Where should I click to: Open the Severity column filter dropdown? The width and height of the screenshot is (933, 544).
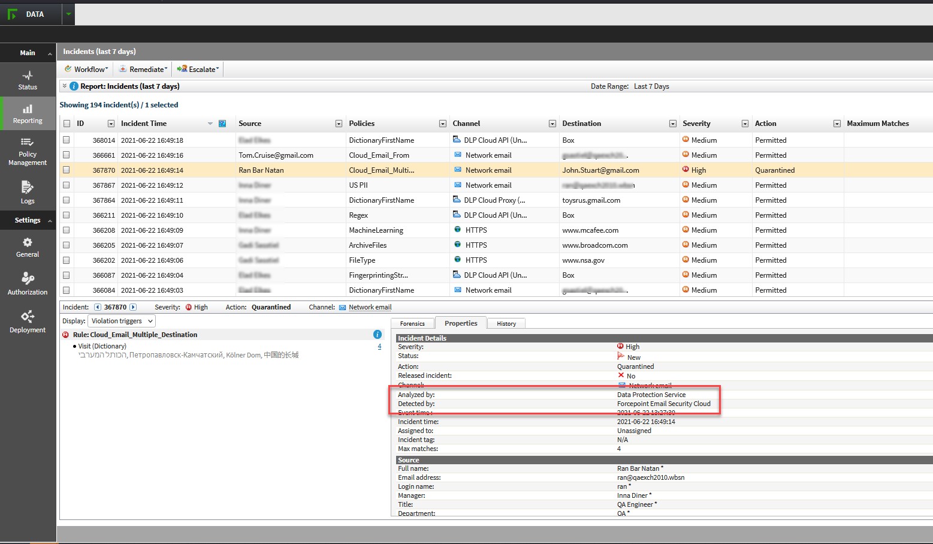pos(745,123)
